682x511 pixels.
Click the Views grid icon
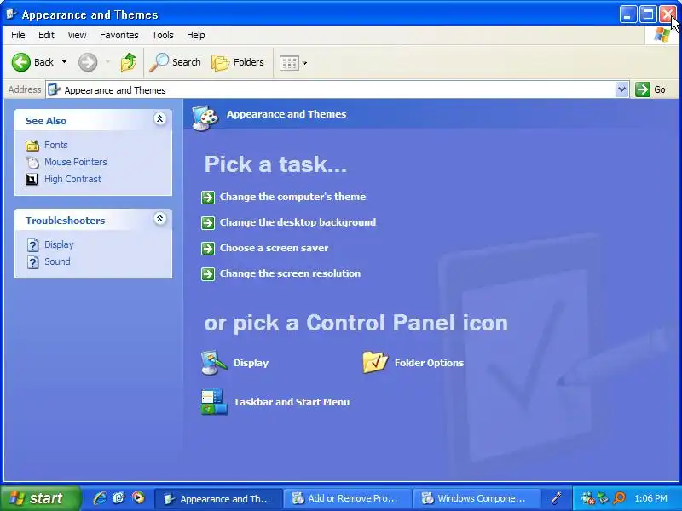coord(289,63)
